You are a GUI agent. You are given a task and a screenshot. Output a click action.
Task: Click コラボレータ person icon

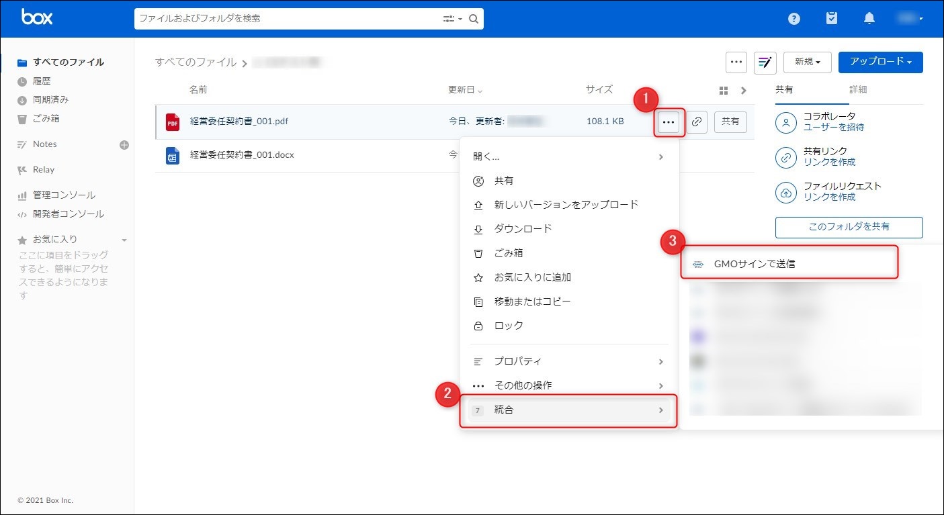[785, 122]
